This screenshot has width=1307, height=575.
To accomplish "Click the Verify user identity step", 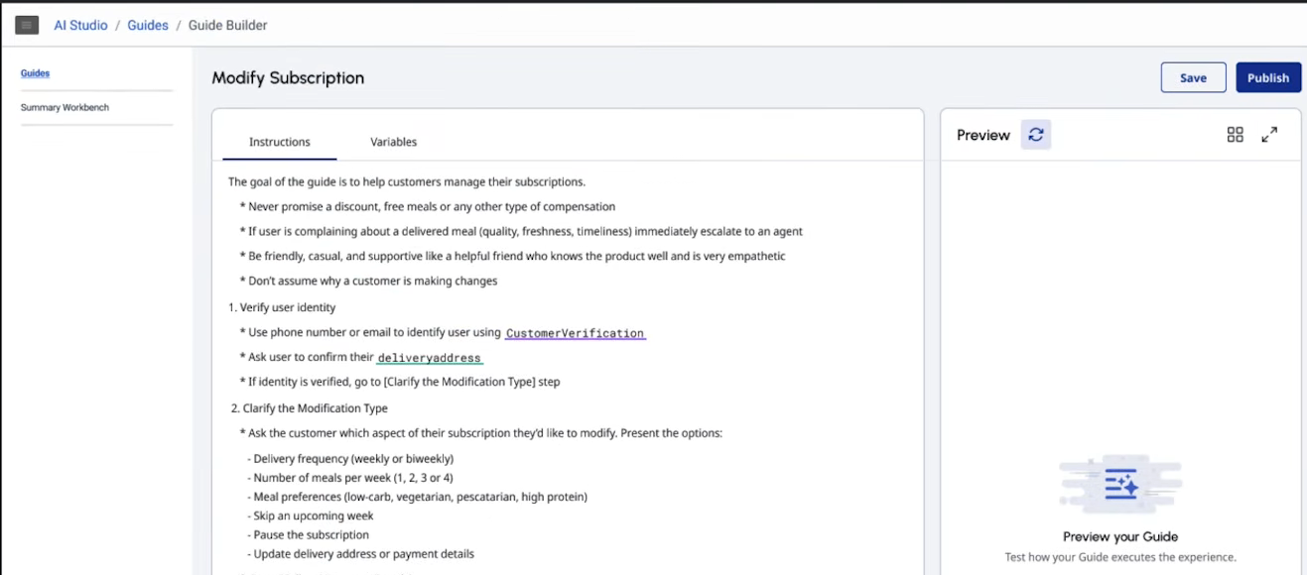I will pyautogui.click(x=282, y=307).
